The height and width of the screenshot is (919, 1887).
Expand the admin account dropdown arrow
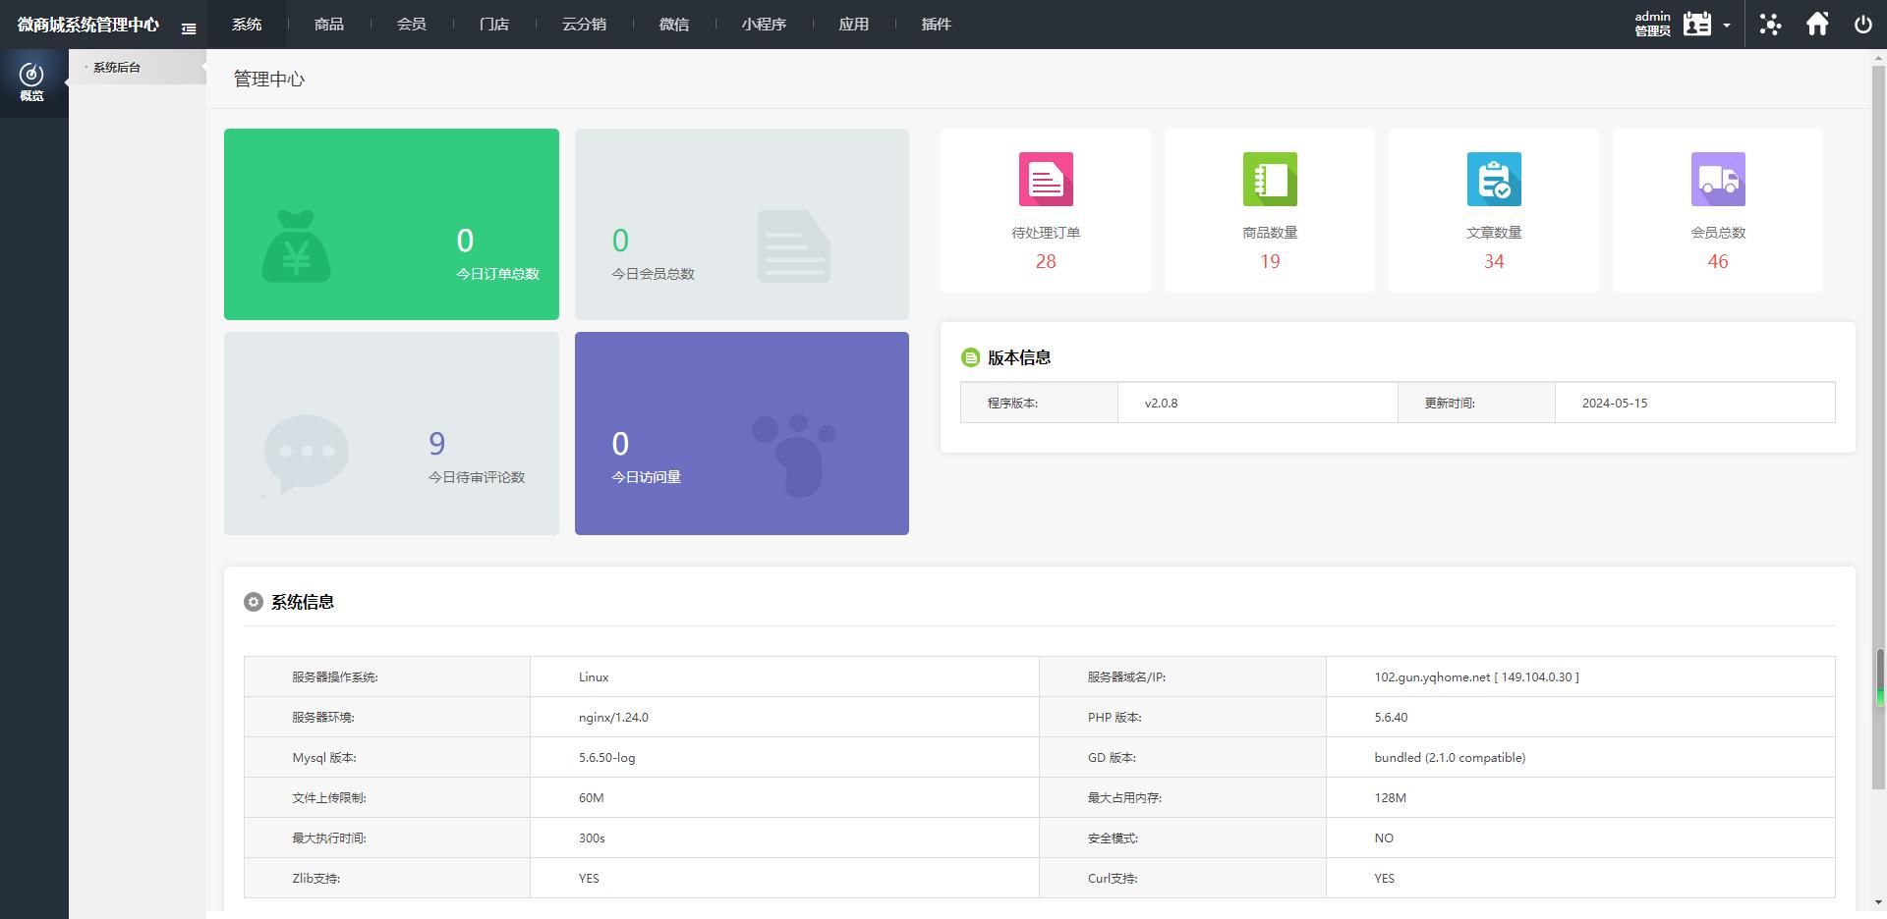tap(1727, 26)
